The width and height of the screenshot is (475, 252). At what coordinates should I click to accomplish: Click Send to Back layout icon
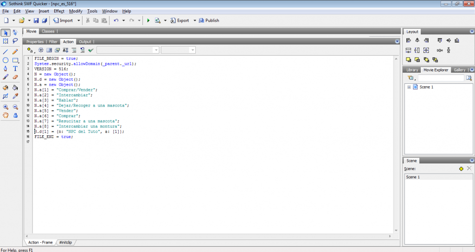point(417,60)
